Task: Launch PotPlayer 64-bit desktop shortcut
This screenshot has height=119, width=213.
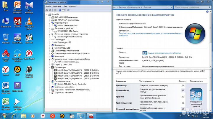Action: 17,104
